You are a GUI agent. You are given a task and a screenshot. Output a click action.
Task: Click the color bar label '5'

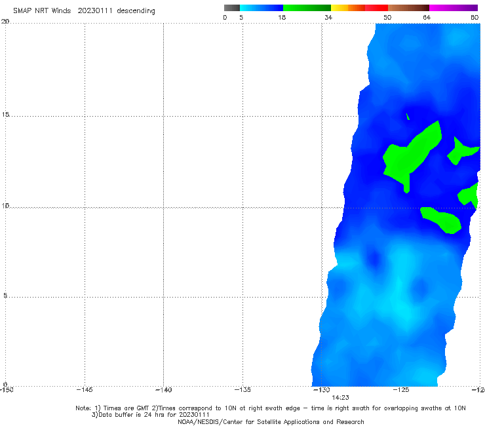tap(241, 17)
